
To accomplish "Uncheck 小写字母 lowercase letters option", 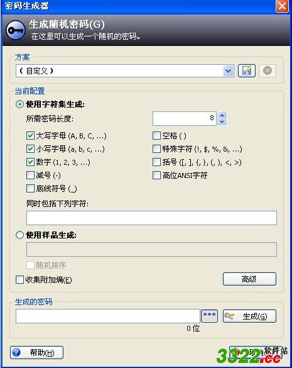I will 31,149.
